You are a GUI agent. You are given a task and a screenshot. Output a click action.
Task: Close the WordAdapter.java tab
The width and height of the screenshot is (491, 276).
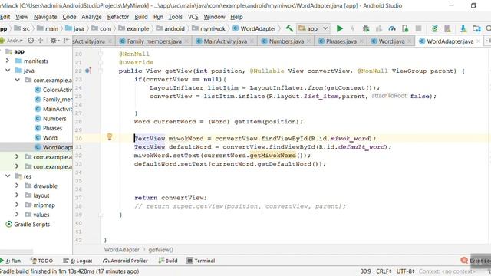click(x=478, y=41)
